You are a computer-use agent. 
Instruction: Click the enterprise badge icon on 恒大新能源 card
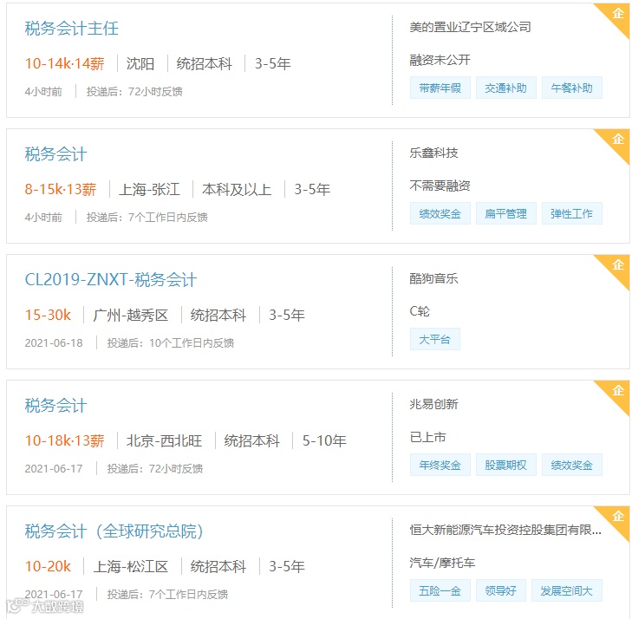coord(618,517)
